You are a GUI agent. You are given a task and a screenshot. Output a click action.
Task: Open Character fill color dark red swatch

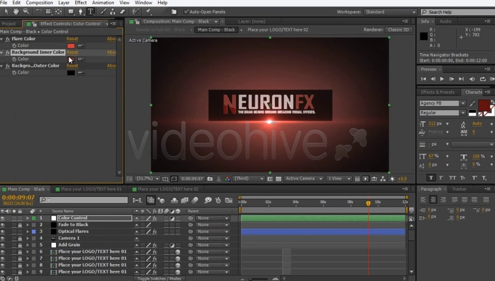(484, 105)
